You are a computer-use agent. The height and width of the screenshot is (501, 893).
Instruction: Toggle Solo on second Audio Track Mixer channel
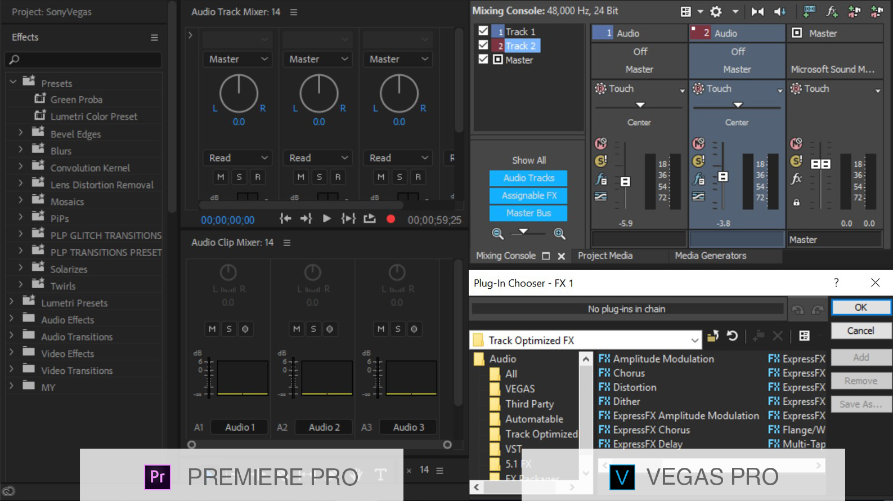[319, 177]
